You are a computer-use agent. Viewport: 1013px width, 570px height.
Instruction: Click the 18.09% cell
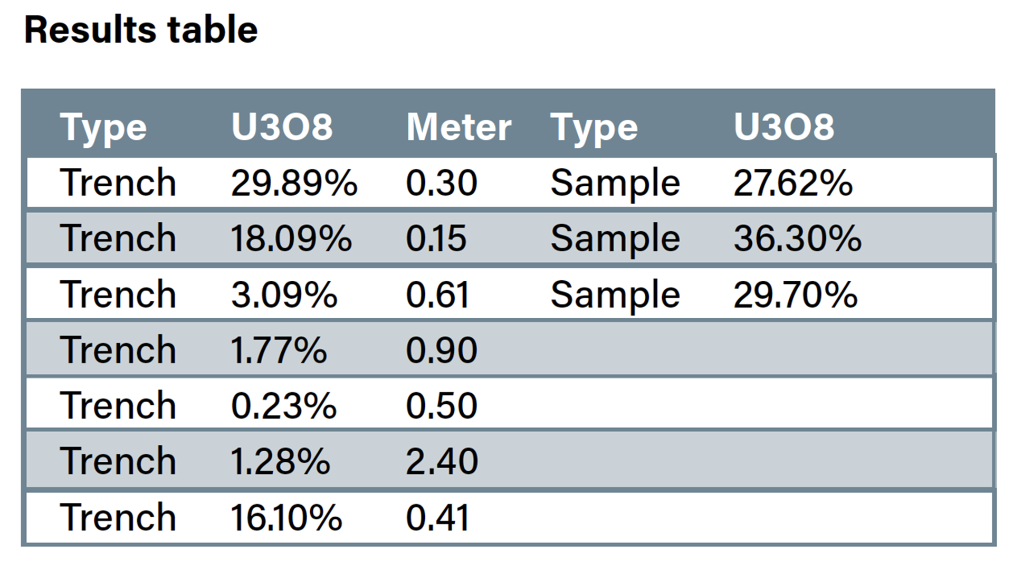tap(291, 239)
